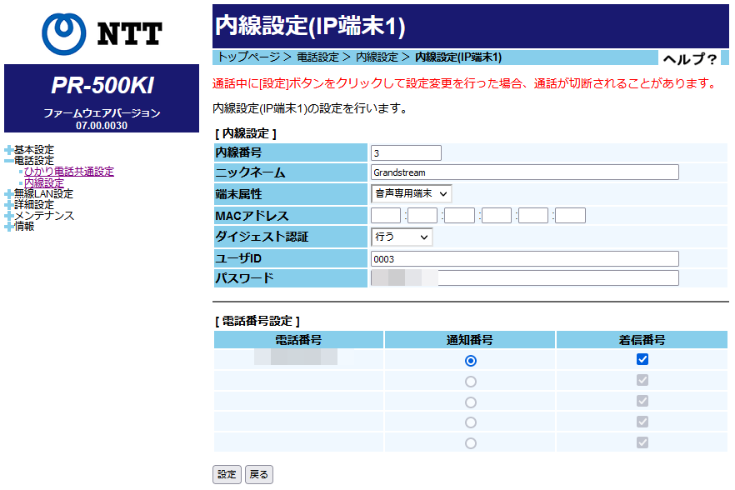Expand the 基本設定 tree plus icon
Image resolution: width=735 pixels, height=490 pixels.
click(x=8, y=150)
